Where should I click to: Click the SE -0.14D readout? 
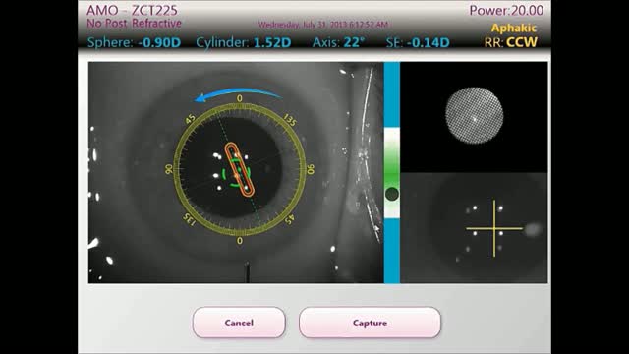(418, 42)
